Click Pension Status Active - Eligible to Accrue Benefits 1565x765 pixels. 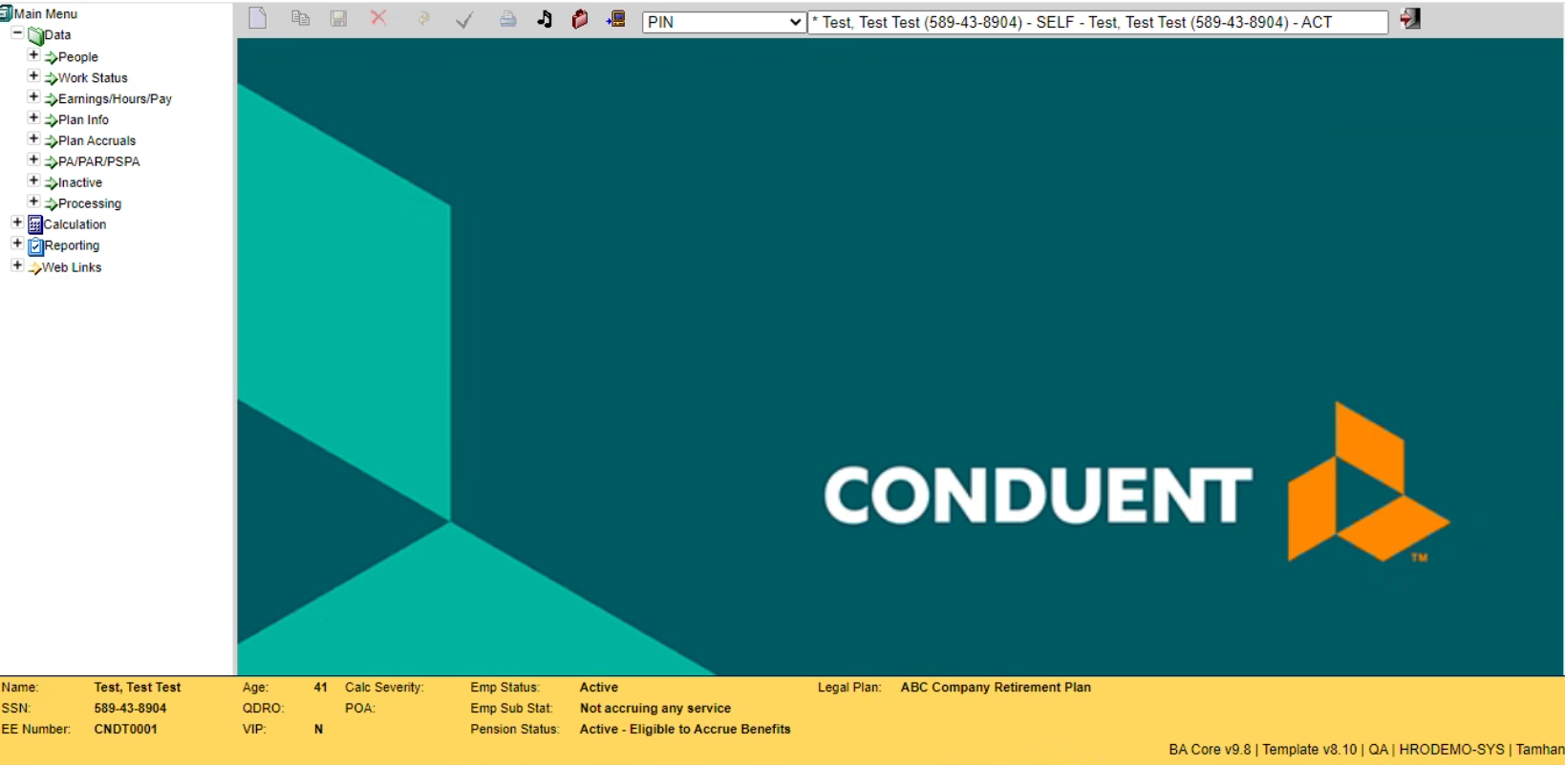[x=685, y=730]
